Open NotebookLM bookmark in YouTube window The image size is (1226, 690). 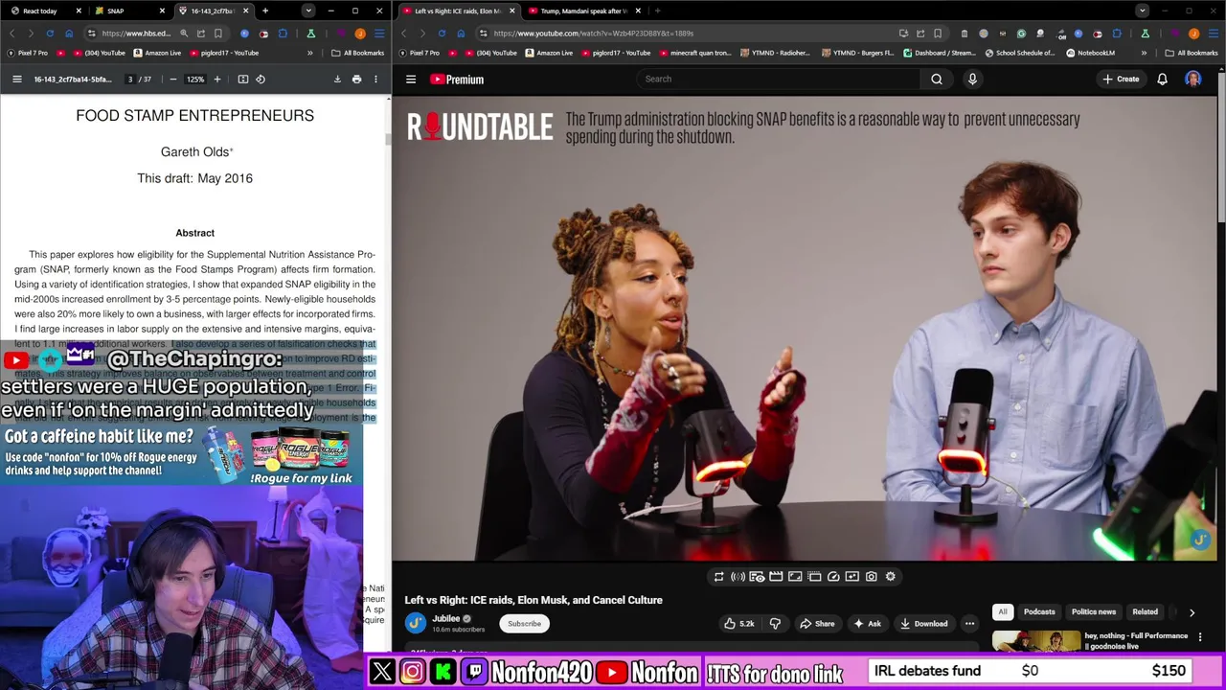point(1092,53)
